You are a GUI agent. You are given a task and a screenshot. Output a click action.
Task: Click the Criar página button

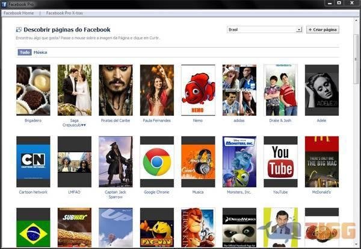point(322,29)
